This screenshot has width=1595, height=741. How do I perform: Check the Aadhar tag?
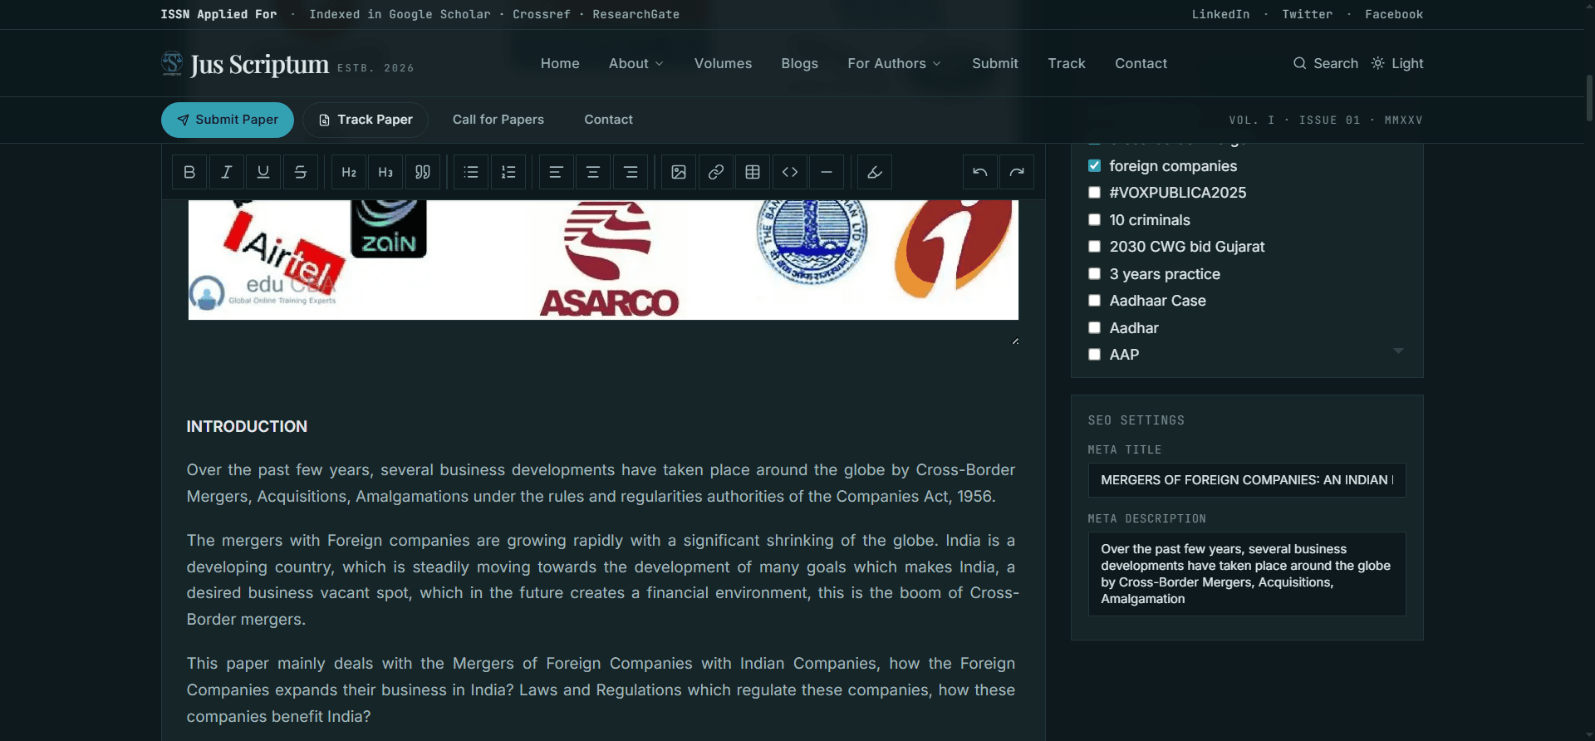[1095, 328]
